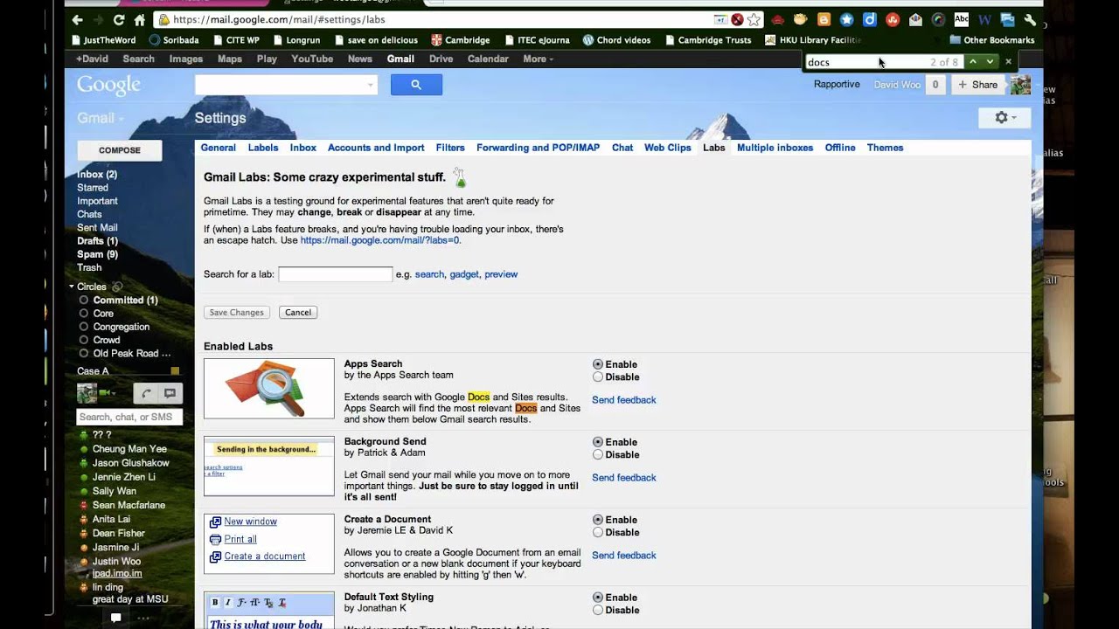
Task: Click the mail envelope extension icon
Action: [x=915, y=19]
